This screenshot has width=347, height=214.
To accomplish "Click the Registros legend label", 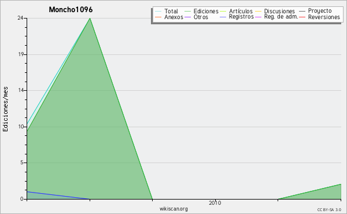I will 241,17.
